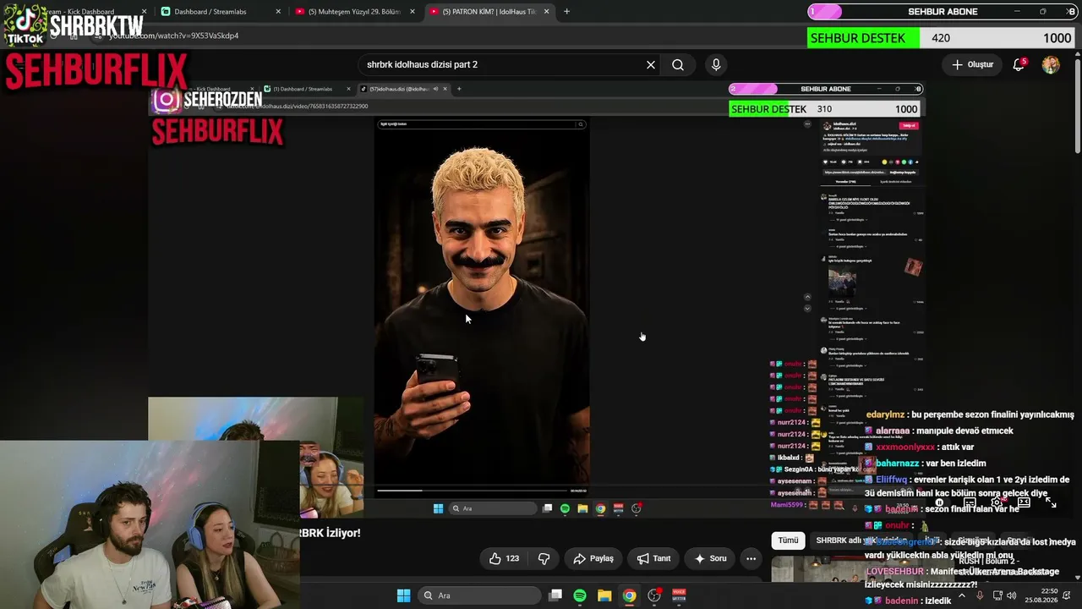Open the clock showing 22:50

tap(1043, 595)
